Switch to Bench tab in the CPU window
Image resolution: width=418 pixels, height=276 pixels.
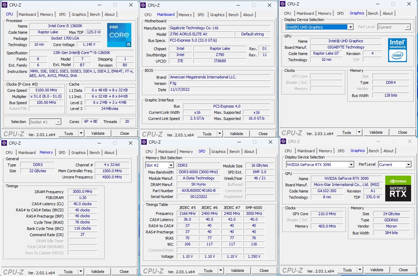[x=95, y=14]
